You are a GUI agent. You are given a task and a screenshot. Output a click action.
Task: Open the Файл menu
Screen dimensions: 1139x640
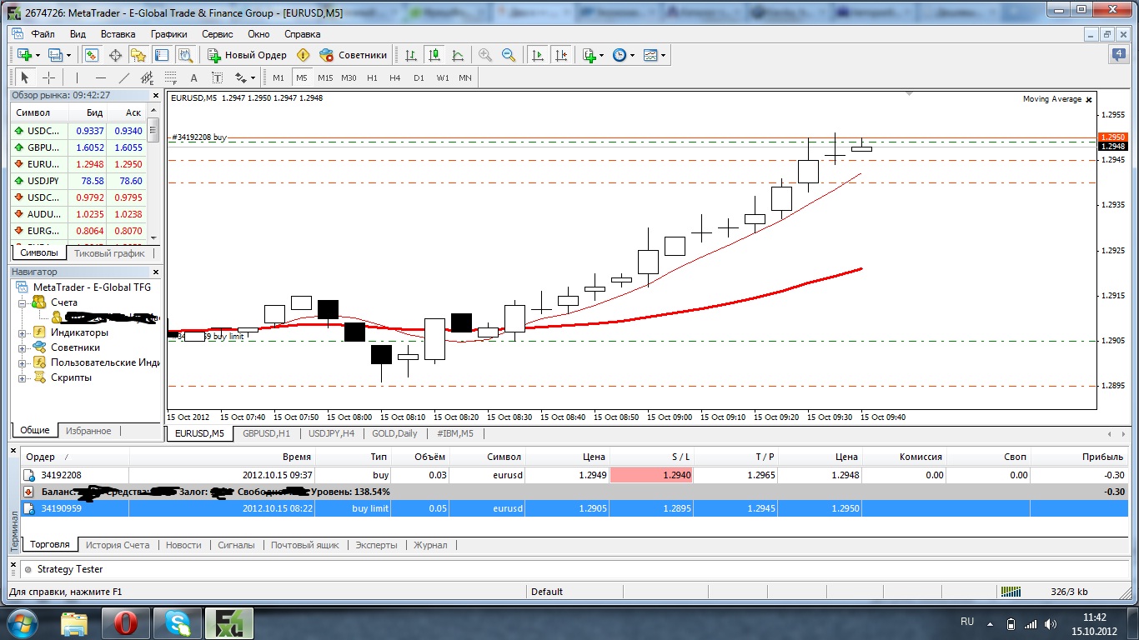[43, 34]
